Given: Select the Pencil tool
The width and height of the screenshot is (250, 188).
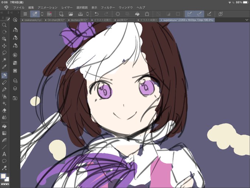Looking at the screenshot, I should tap(4, 83).
